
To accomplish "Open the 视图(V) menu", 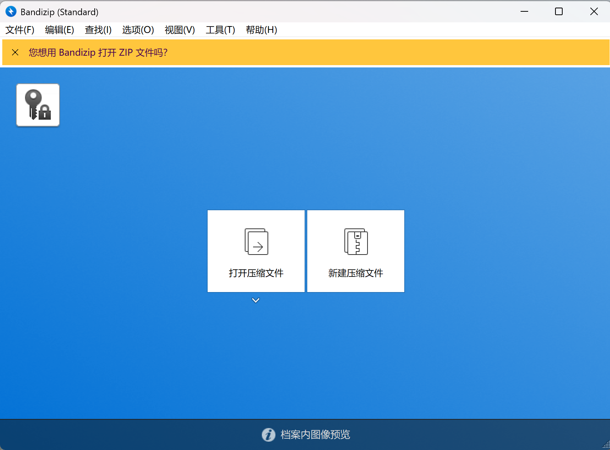I will pyautogui.click(x=180, y=30).
